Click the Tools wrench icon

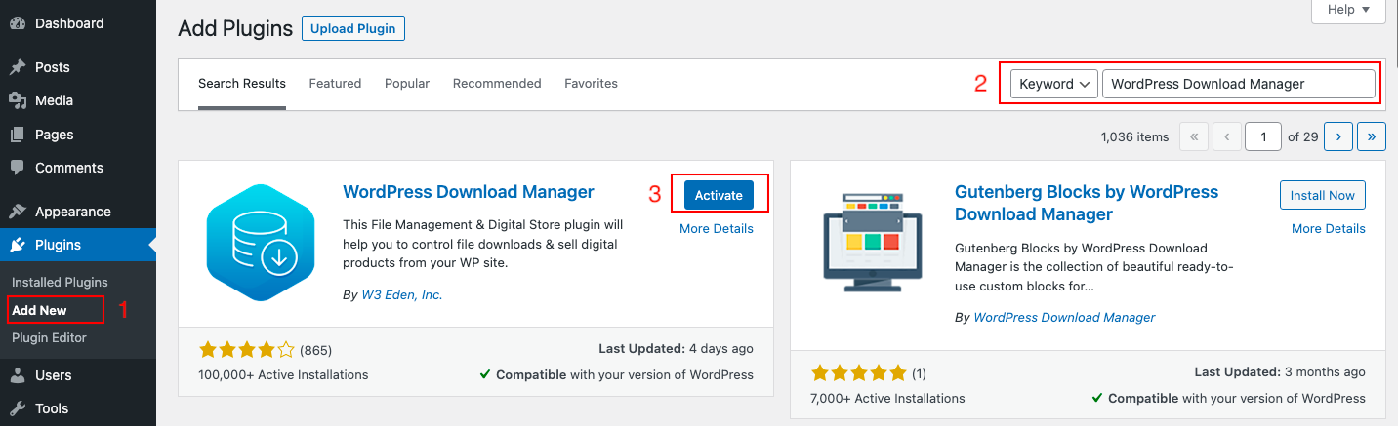(17, 408)
